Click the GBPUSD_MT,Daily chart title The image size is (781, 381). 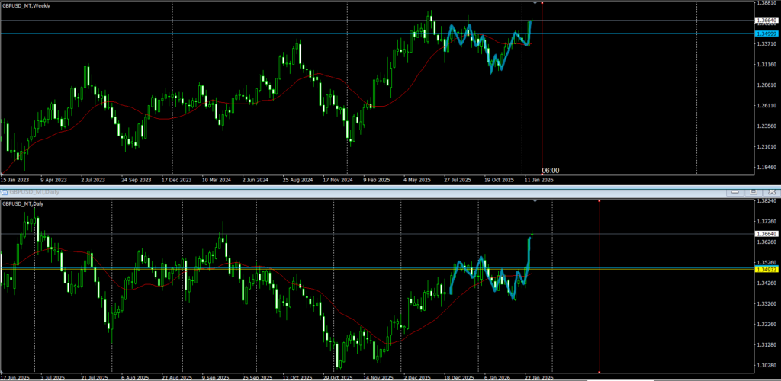coord(23,203)
